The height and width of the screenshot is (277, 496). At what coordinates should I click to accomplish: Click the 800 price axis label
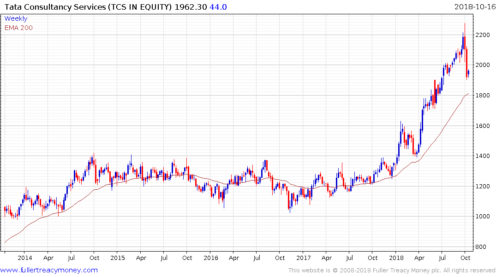pos(480,247)
